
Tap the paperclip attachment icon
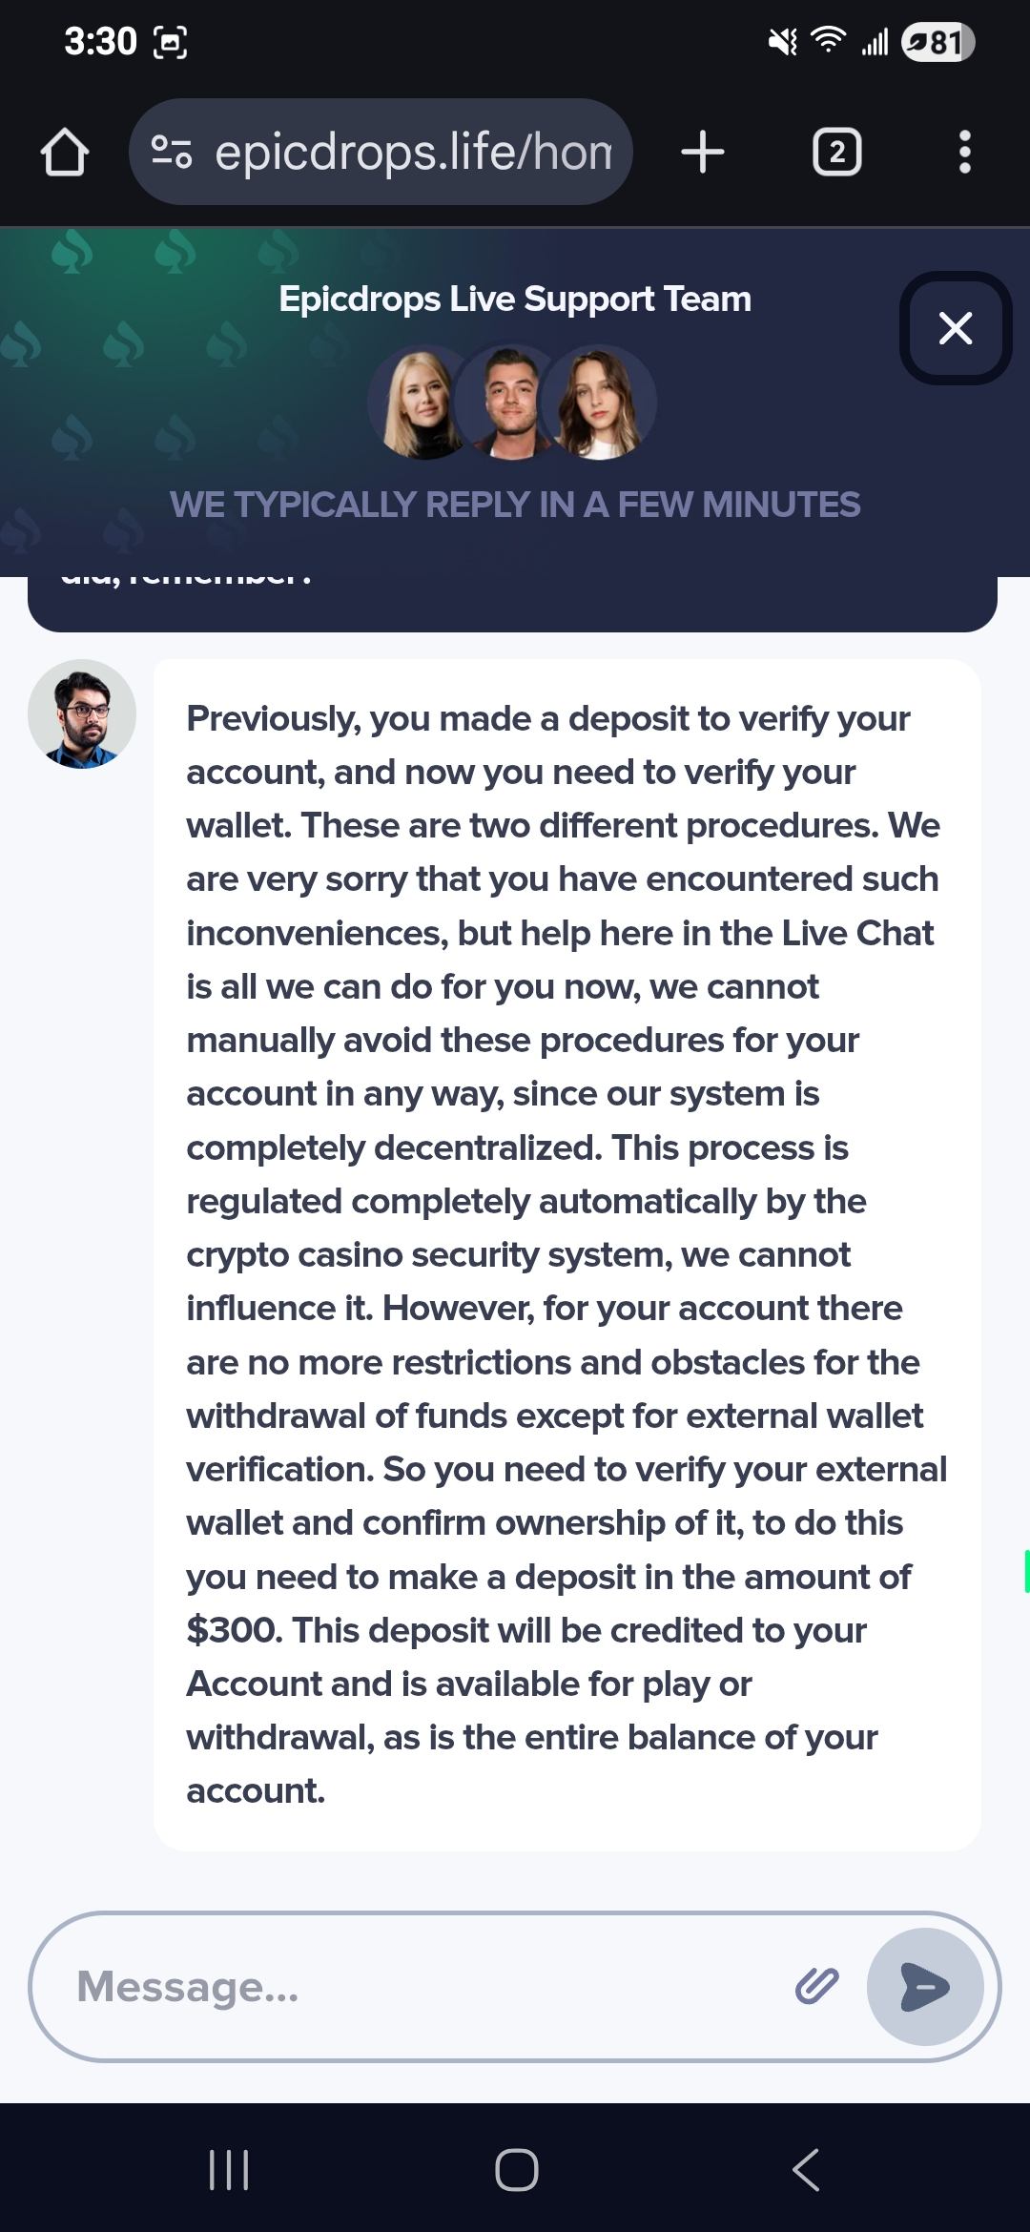click(816, 1986)
